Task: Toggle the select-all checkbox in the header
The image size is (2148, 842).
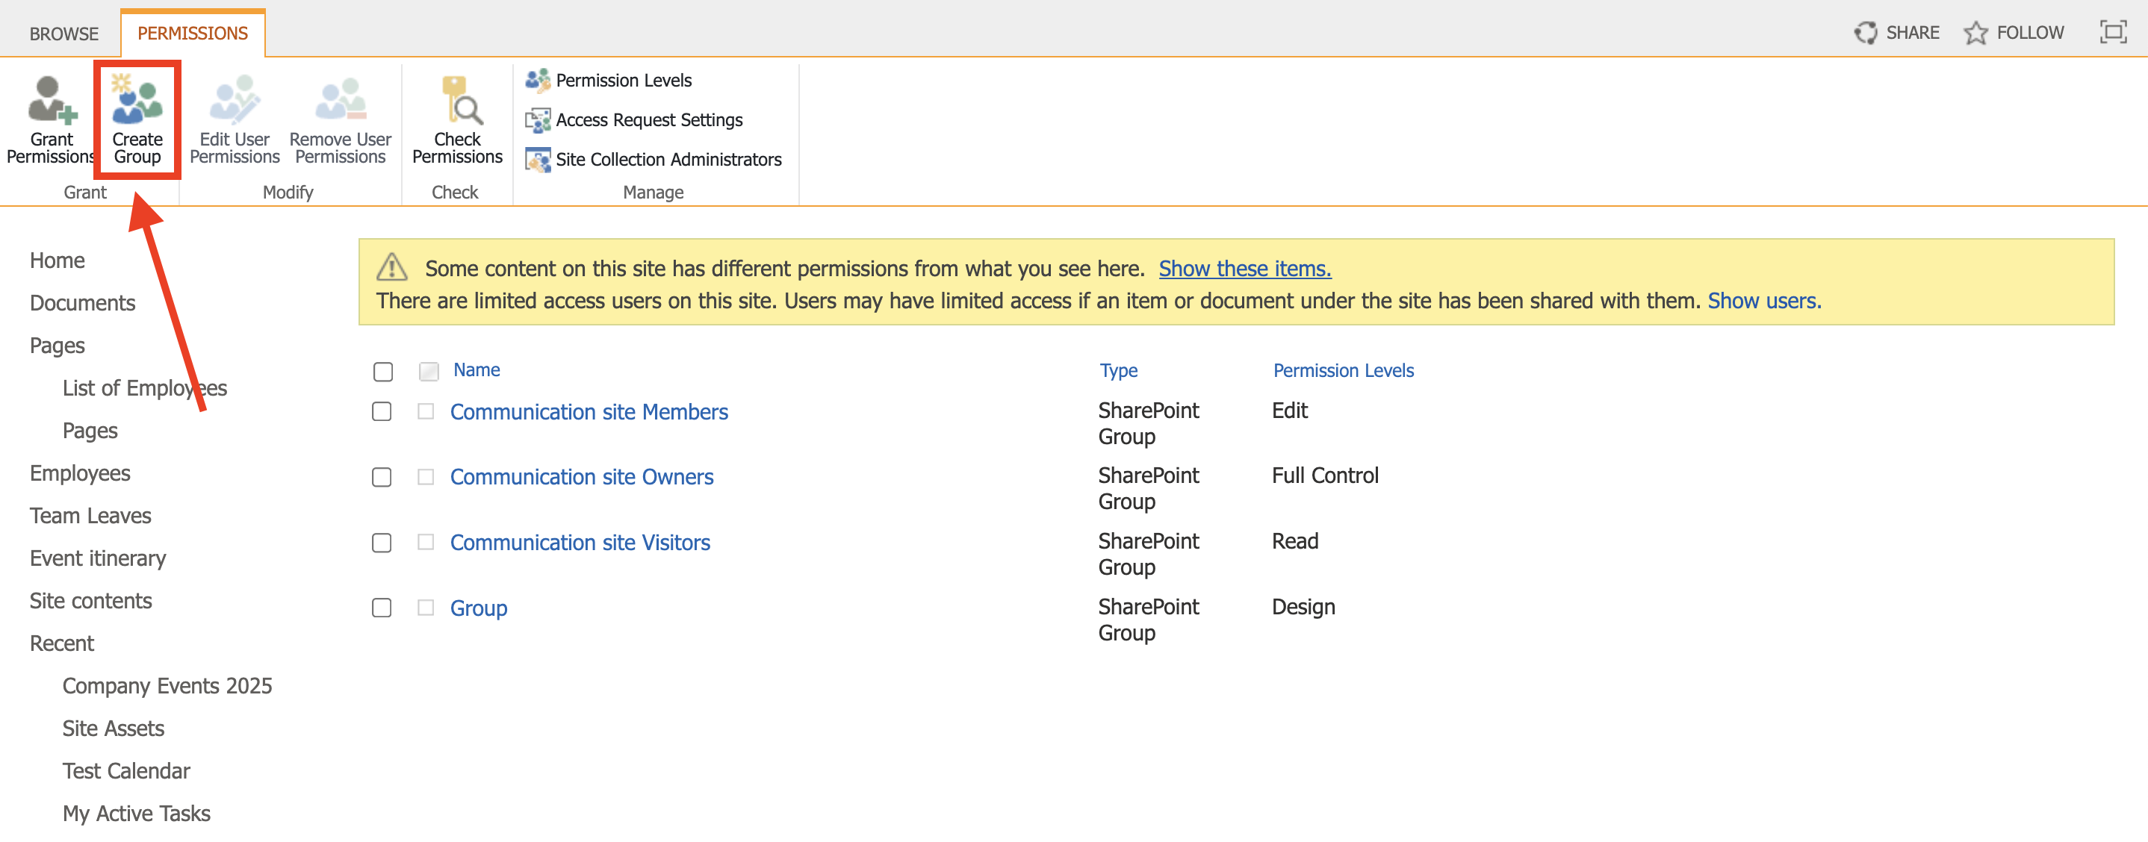Action: (x=382, y=371)
